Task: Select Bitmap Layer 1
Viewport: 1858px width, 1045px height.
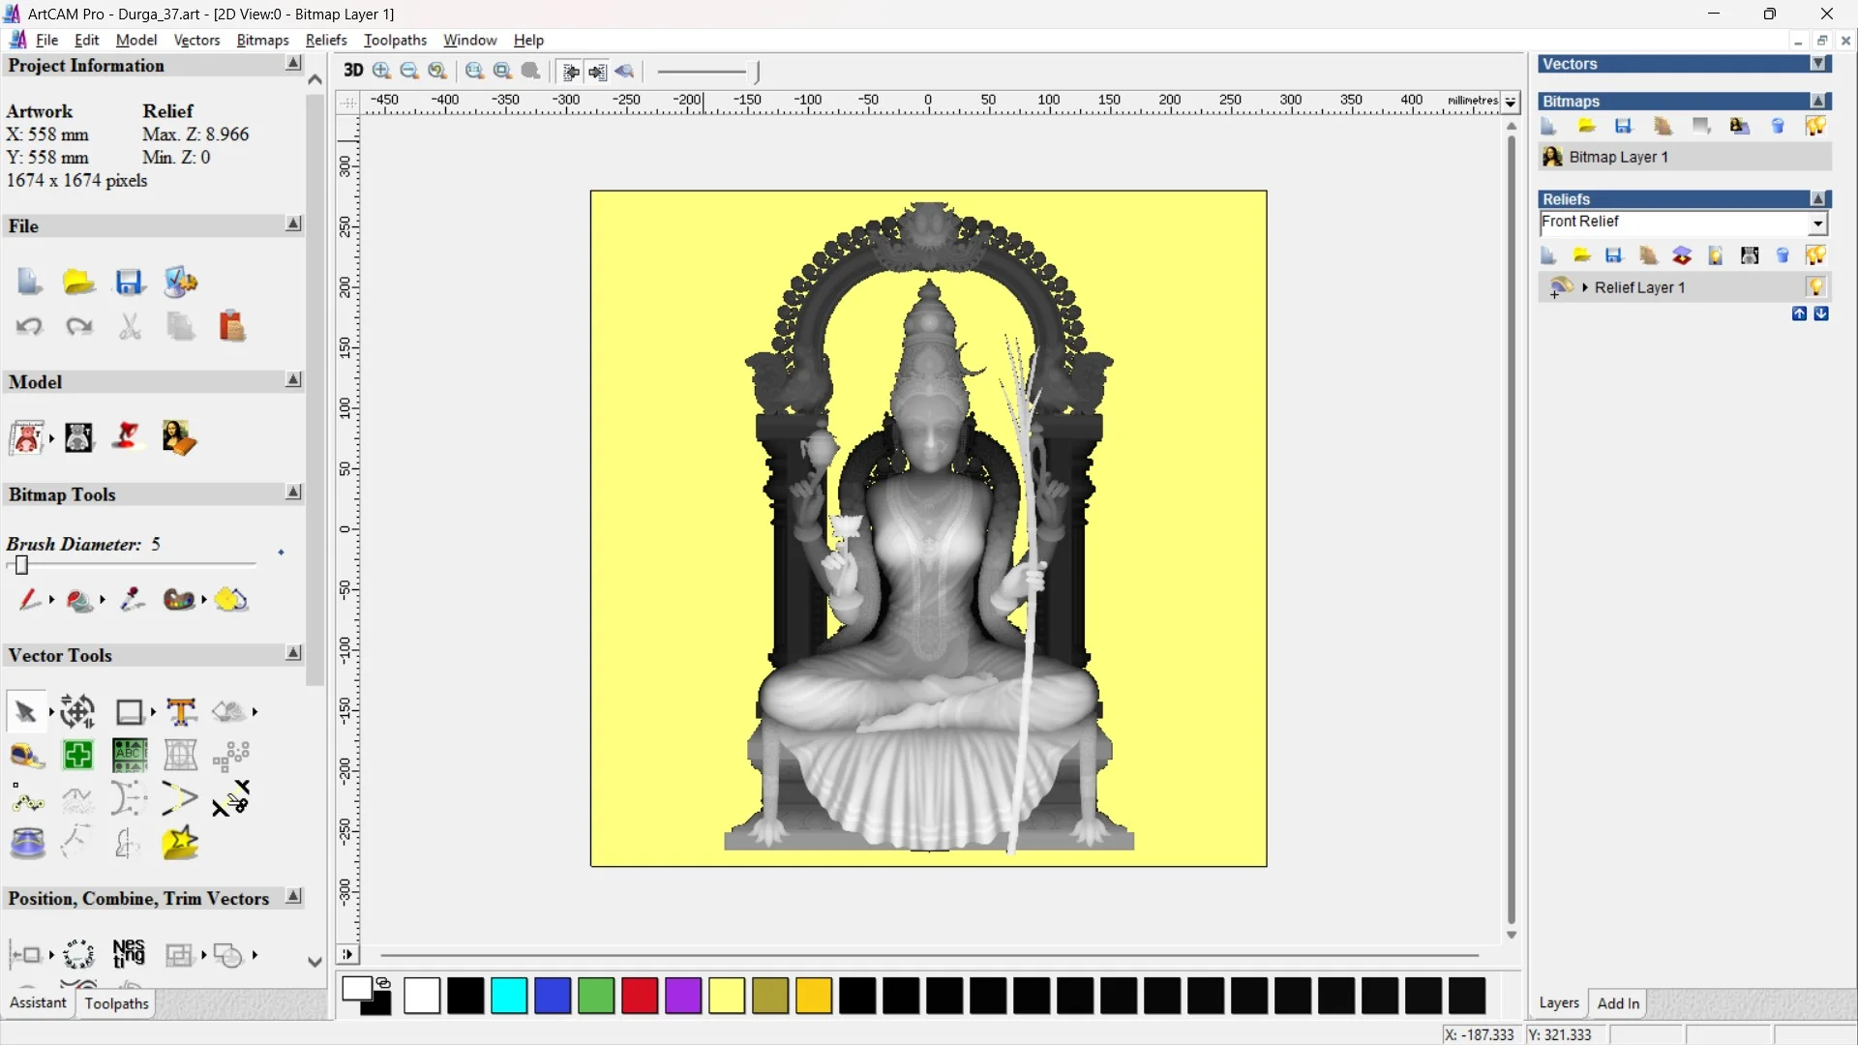Action: (1618, 157)
